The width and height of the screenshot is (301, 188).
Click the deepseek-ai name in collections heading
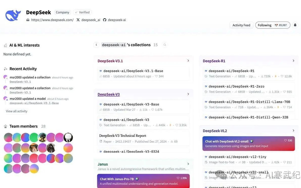click(x=114, y=45)
